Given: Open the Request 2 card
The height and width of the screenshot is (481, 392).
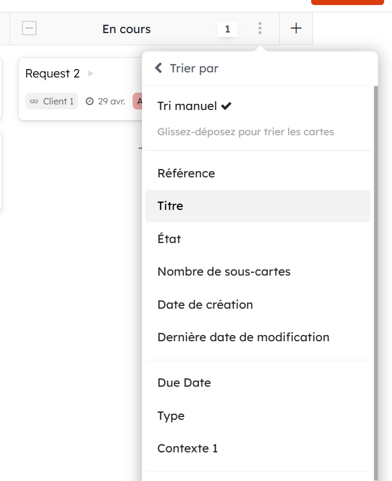Looking at the screenshot, I should pyautogui.click(x=52, y=74).
